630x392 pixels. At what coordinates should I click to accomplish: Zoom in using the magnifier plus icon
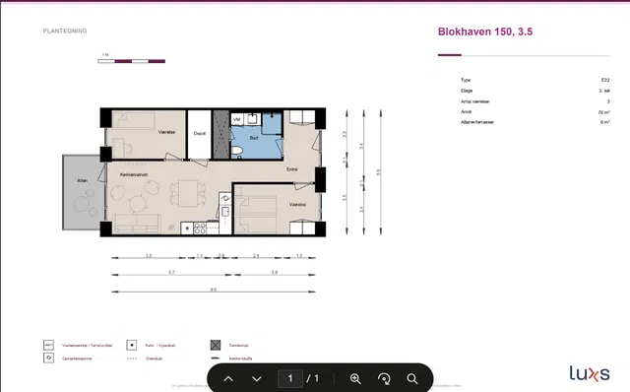coord(355,378)
